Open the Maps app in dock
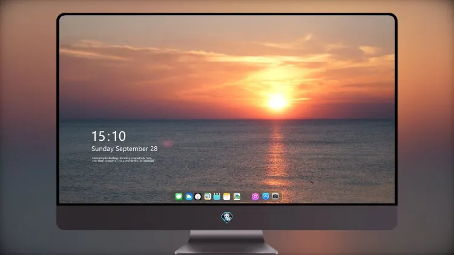 [208, 196]
